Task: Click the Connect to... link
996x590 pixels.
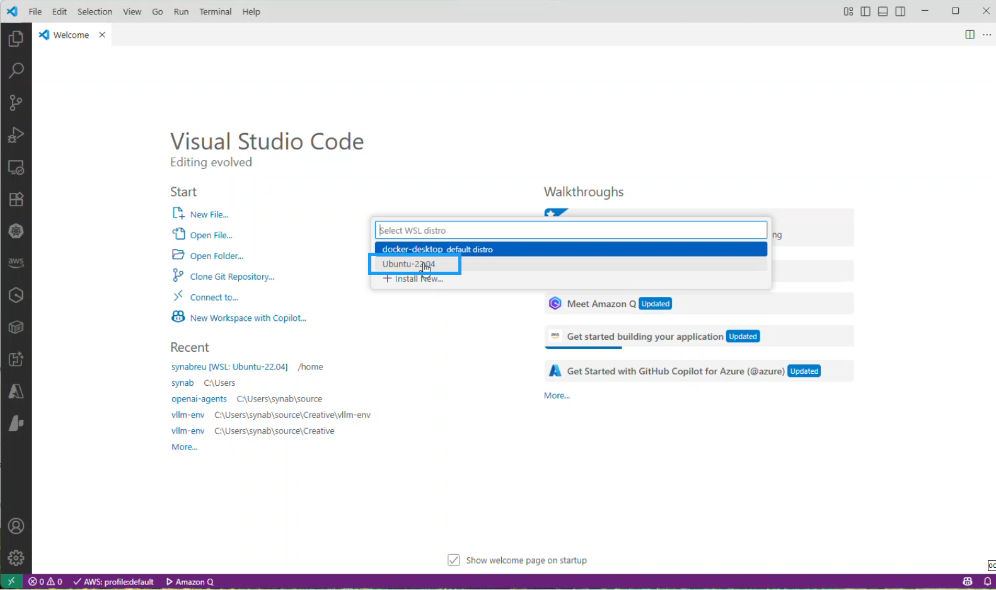Action: click(214, 298)
